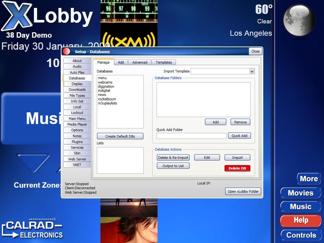This screenshot has height=243, width=324.
Task: Select the diggnation database entry
Action: click(106, 86)
